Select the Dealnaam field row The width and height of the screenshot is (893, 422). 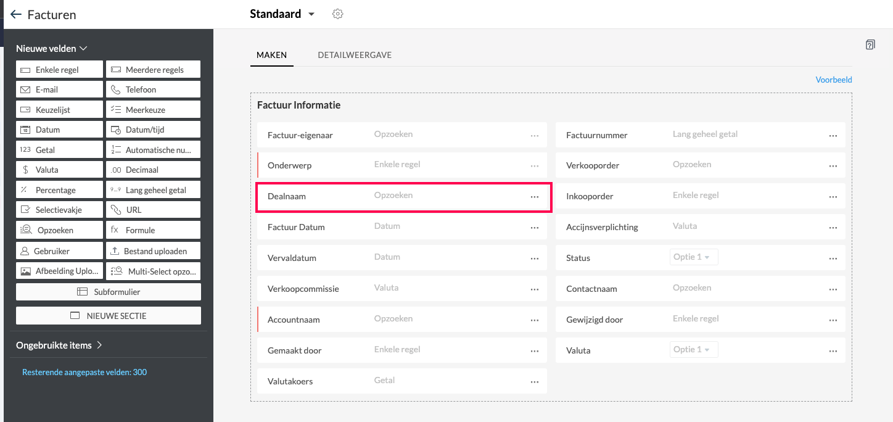tap(403, 197)
